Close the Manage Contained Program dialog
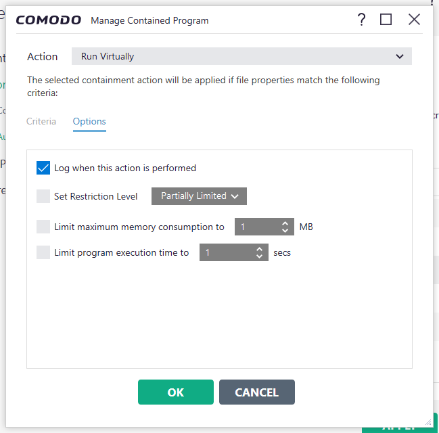439x433 pixels. [x=414, y=20]
